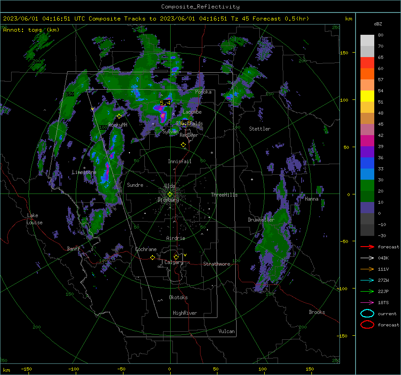Click the yellow diamond marker near RockyMH
The height and width of the screenshot is (375, 401).
(x=119, y=116)
